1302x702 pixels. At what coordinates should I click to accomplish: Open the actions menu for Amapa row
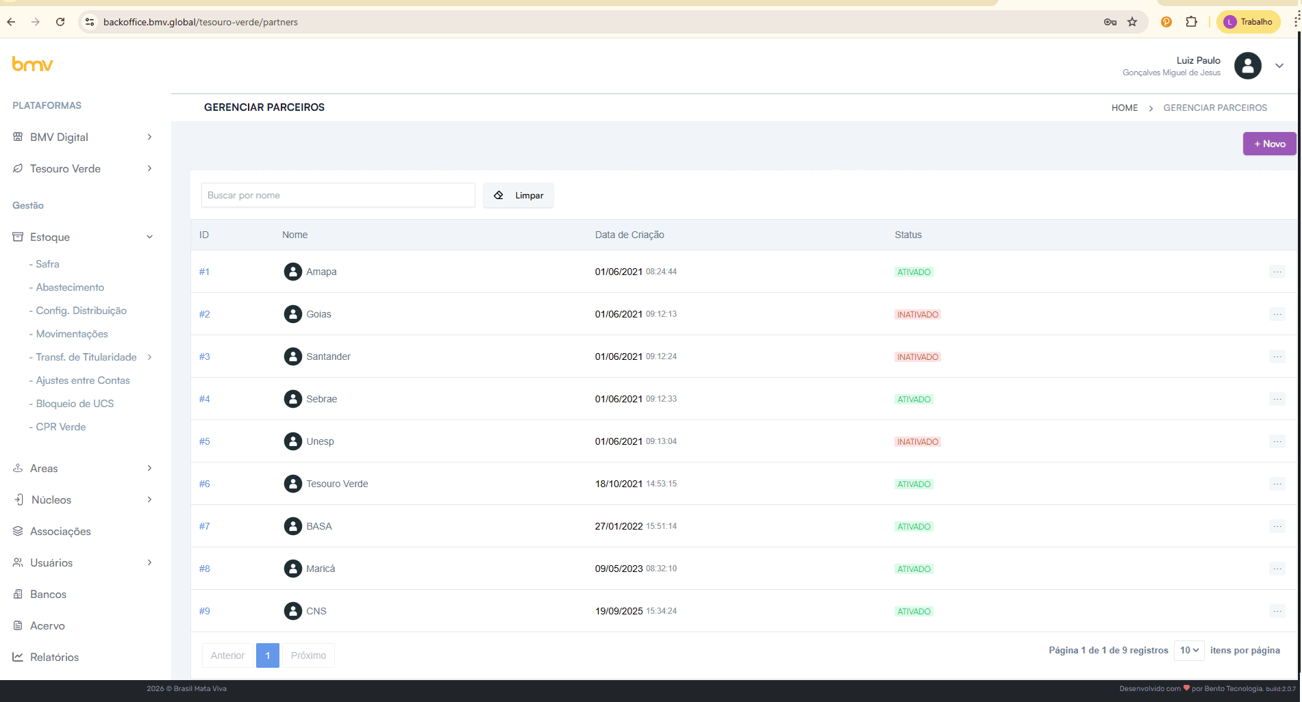(1277, 272)
